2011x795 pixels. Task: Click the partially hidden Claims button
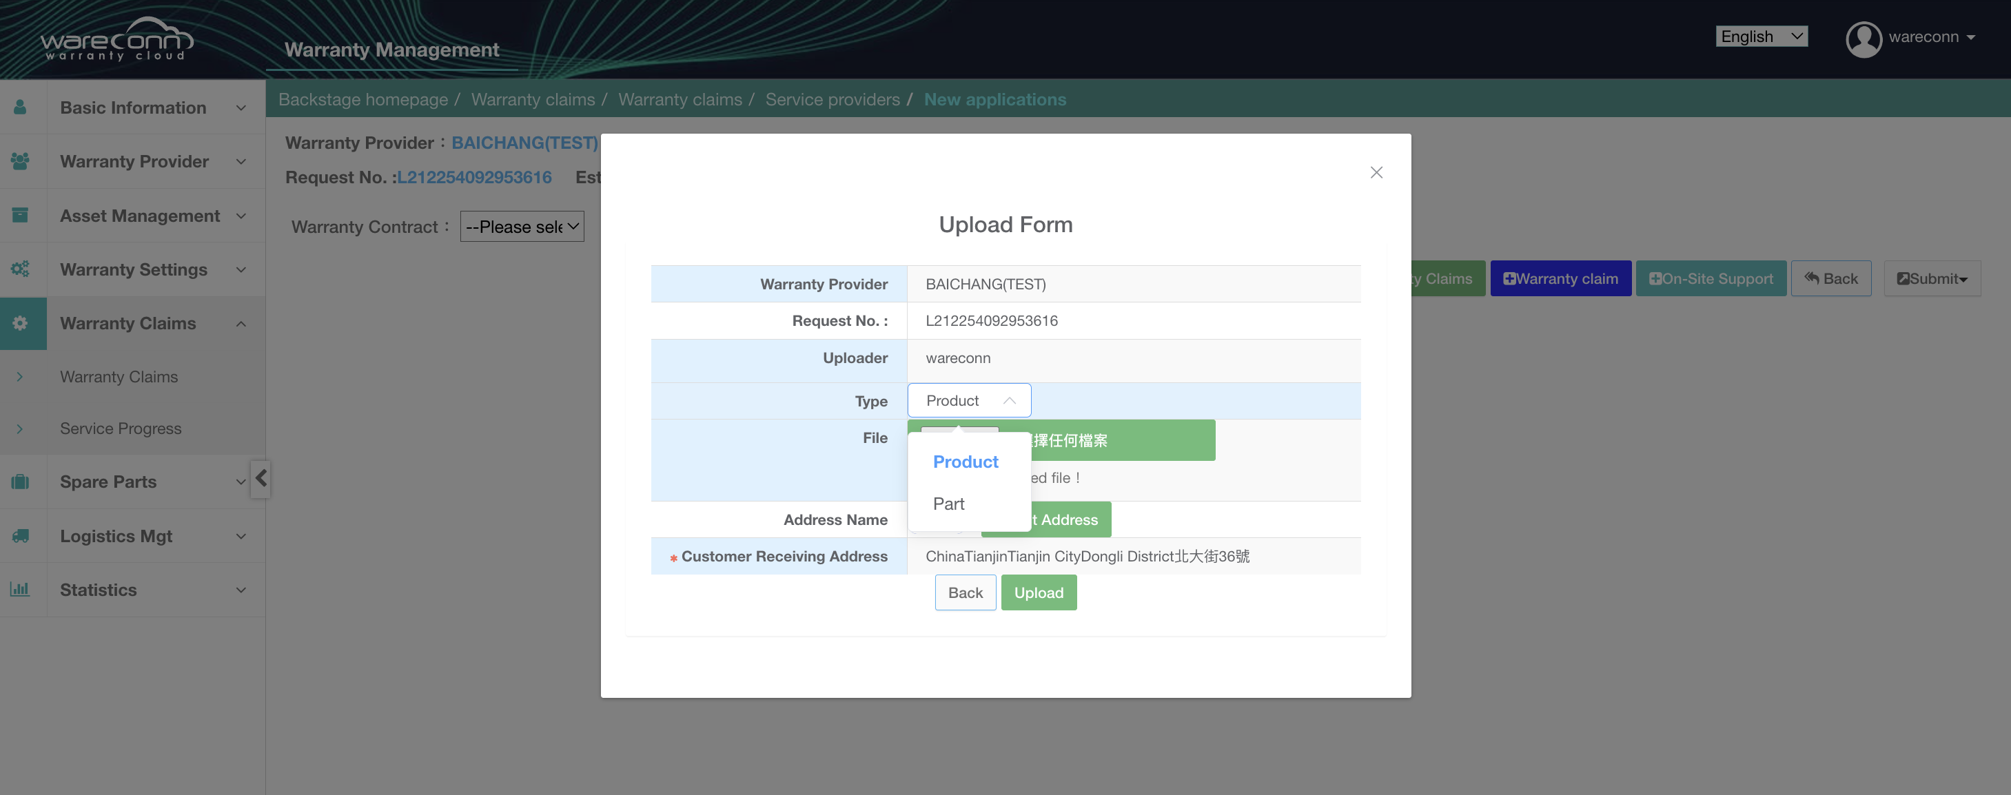[x=1448, y=278]
